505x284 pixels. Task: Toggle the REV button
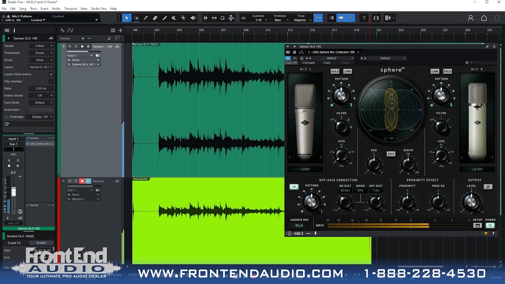[x=391, y=154]
